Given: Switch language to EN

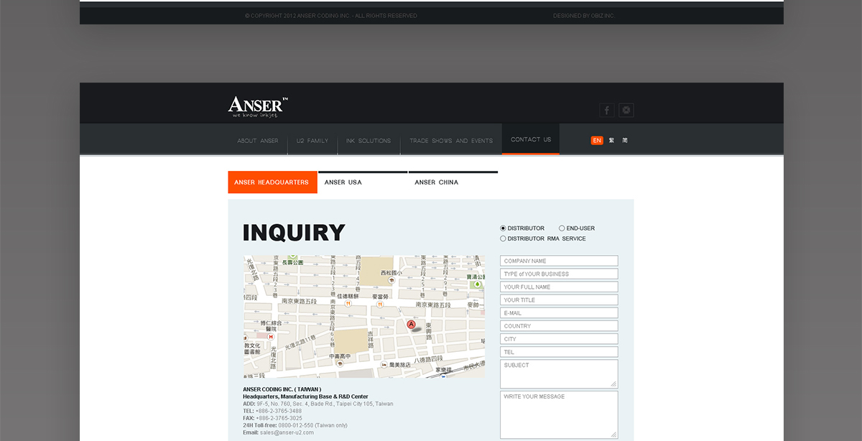Looking at the screenshot, I should tap(597, 141).
